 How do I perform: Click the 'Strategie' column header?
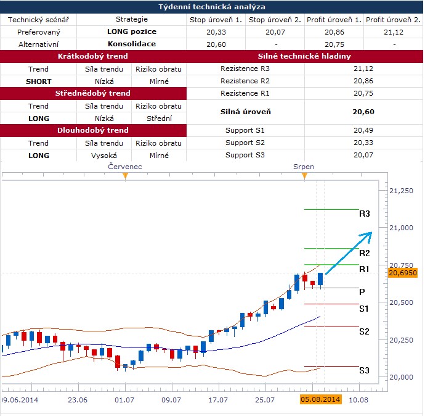132,19
